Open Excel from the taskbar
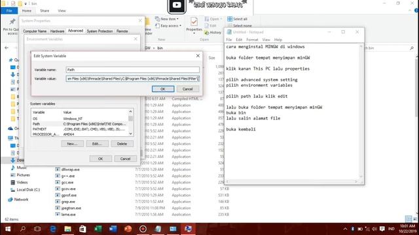 pos(98,229)
